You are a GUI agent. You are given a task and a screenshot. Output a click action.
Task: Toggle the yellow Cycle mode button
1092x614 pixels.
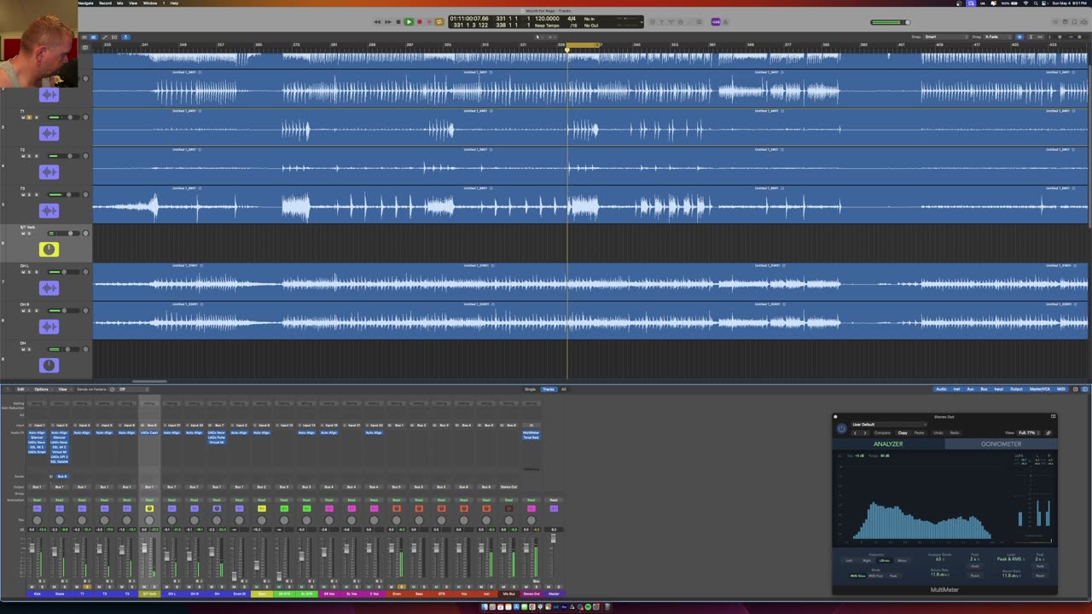(x=439, y=21)
